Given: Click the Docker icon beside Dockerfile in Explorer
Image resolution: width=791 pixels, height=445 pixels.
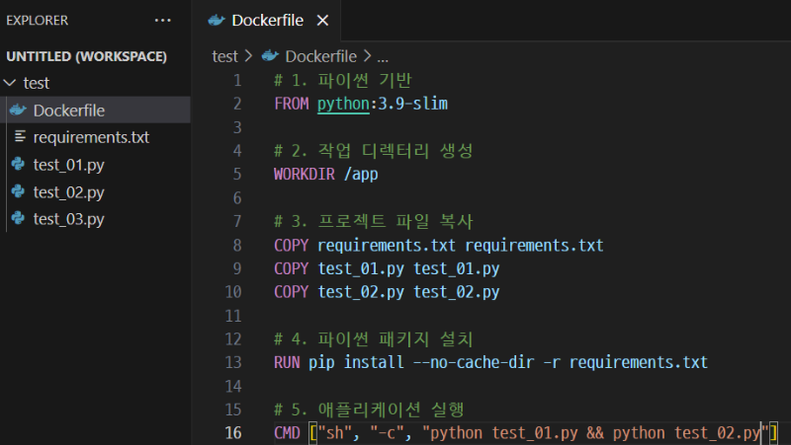Looking at the screenshot, I should 18,110.
